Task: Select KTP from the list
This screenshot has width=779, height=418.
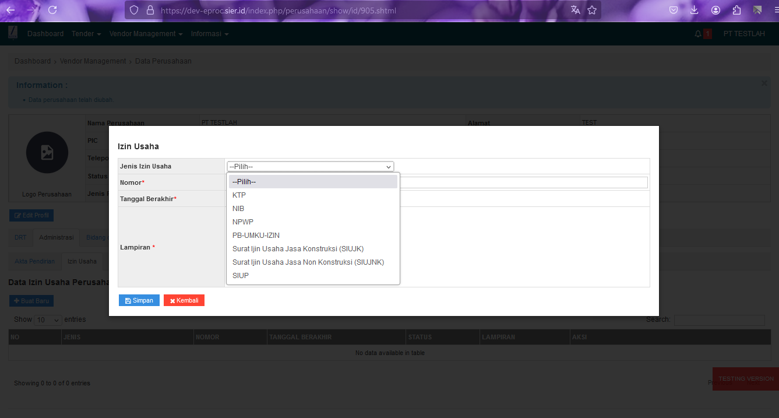Action: pyautogui.click(x=313, y=195)
